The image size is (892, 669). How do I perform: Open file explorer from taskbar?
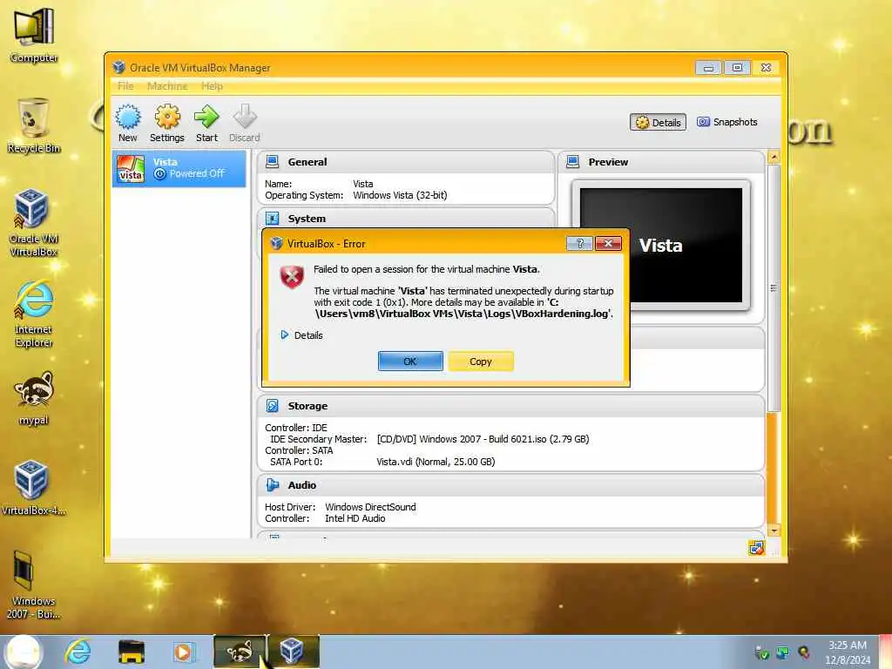click(x=132, y=652)
